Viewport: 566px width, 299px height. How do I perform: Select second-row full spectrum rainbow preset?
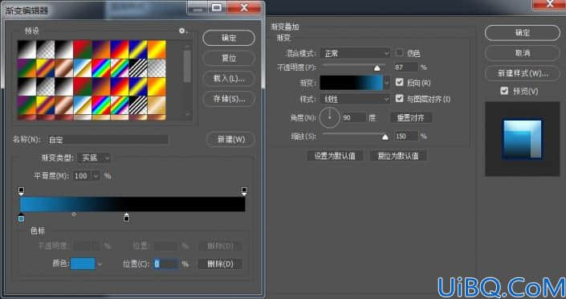(x=101, y=68)
